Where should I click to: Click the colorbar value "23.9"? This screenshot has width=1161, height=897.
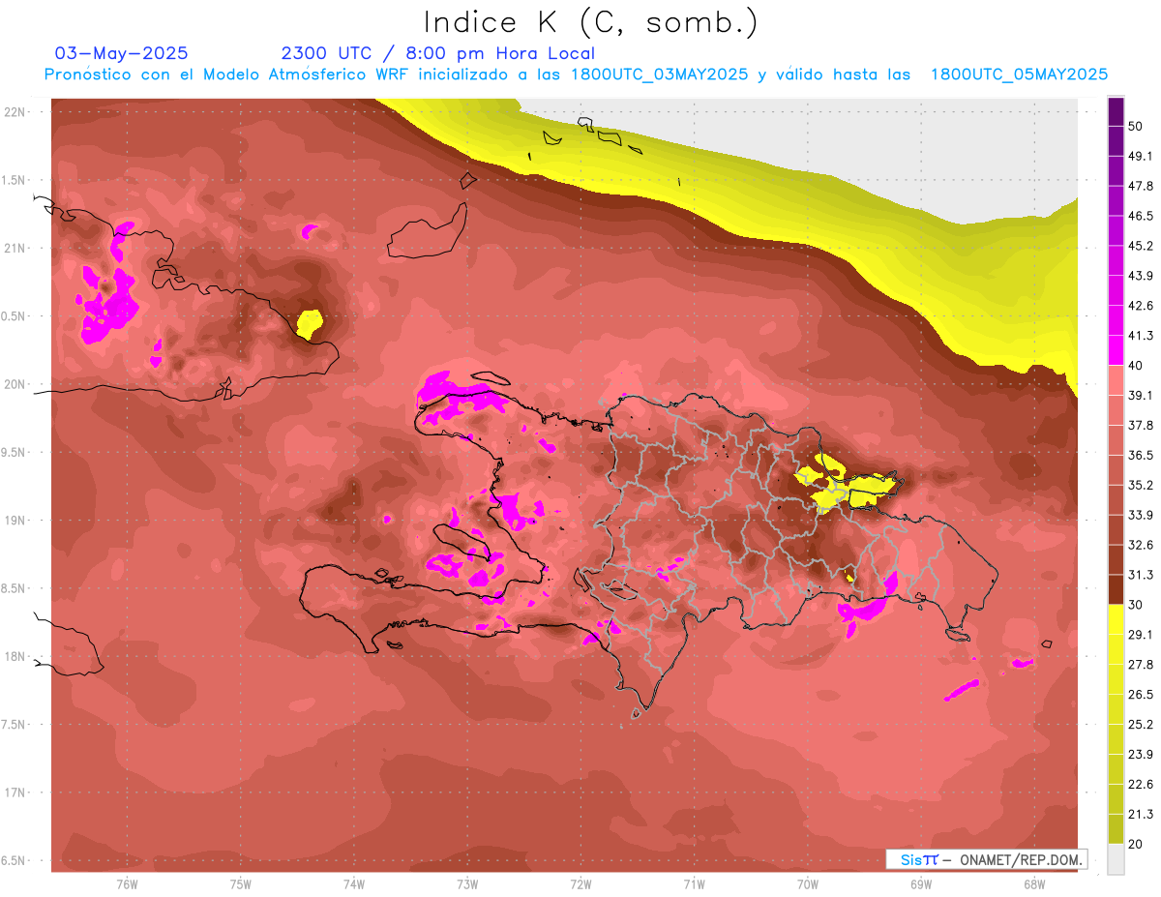point(1141,755)
